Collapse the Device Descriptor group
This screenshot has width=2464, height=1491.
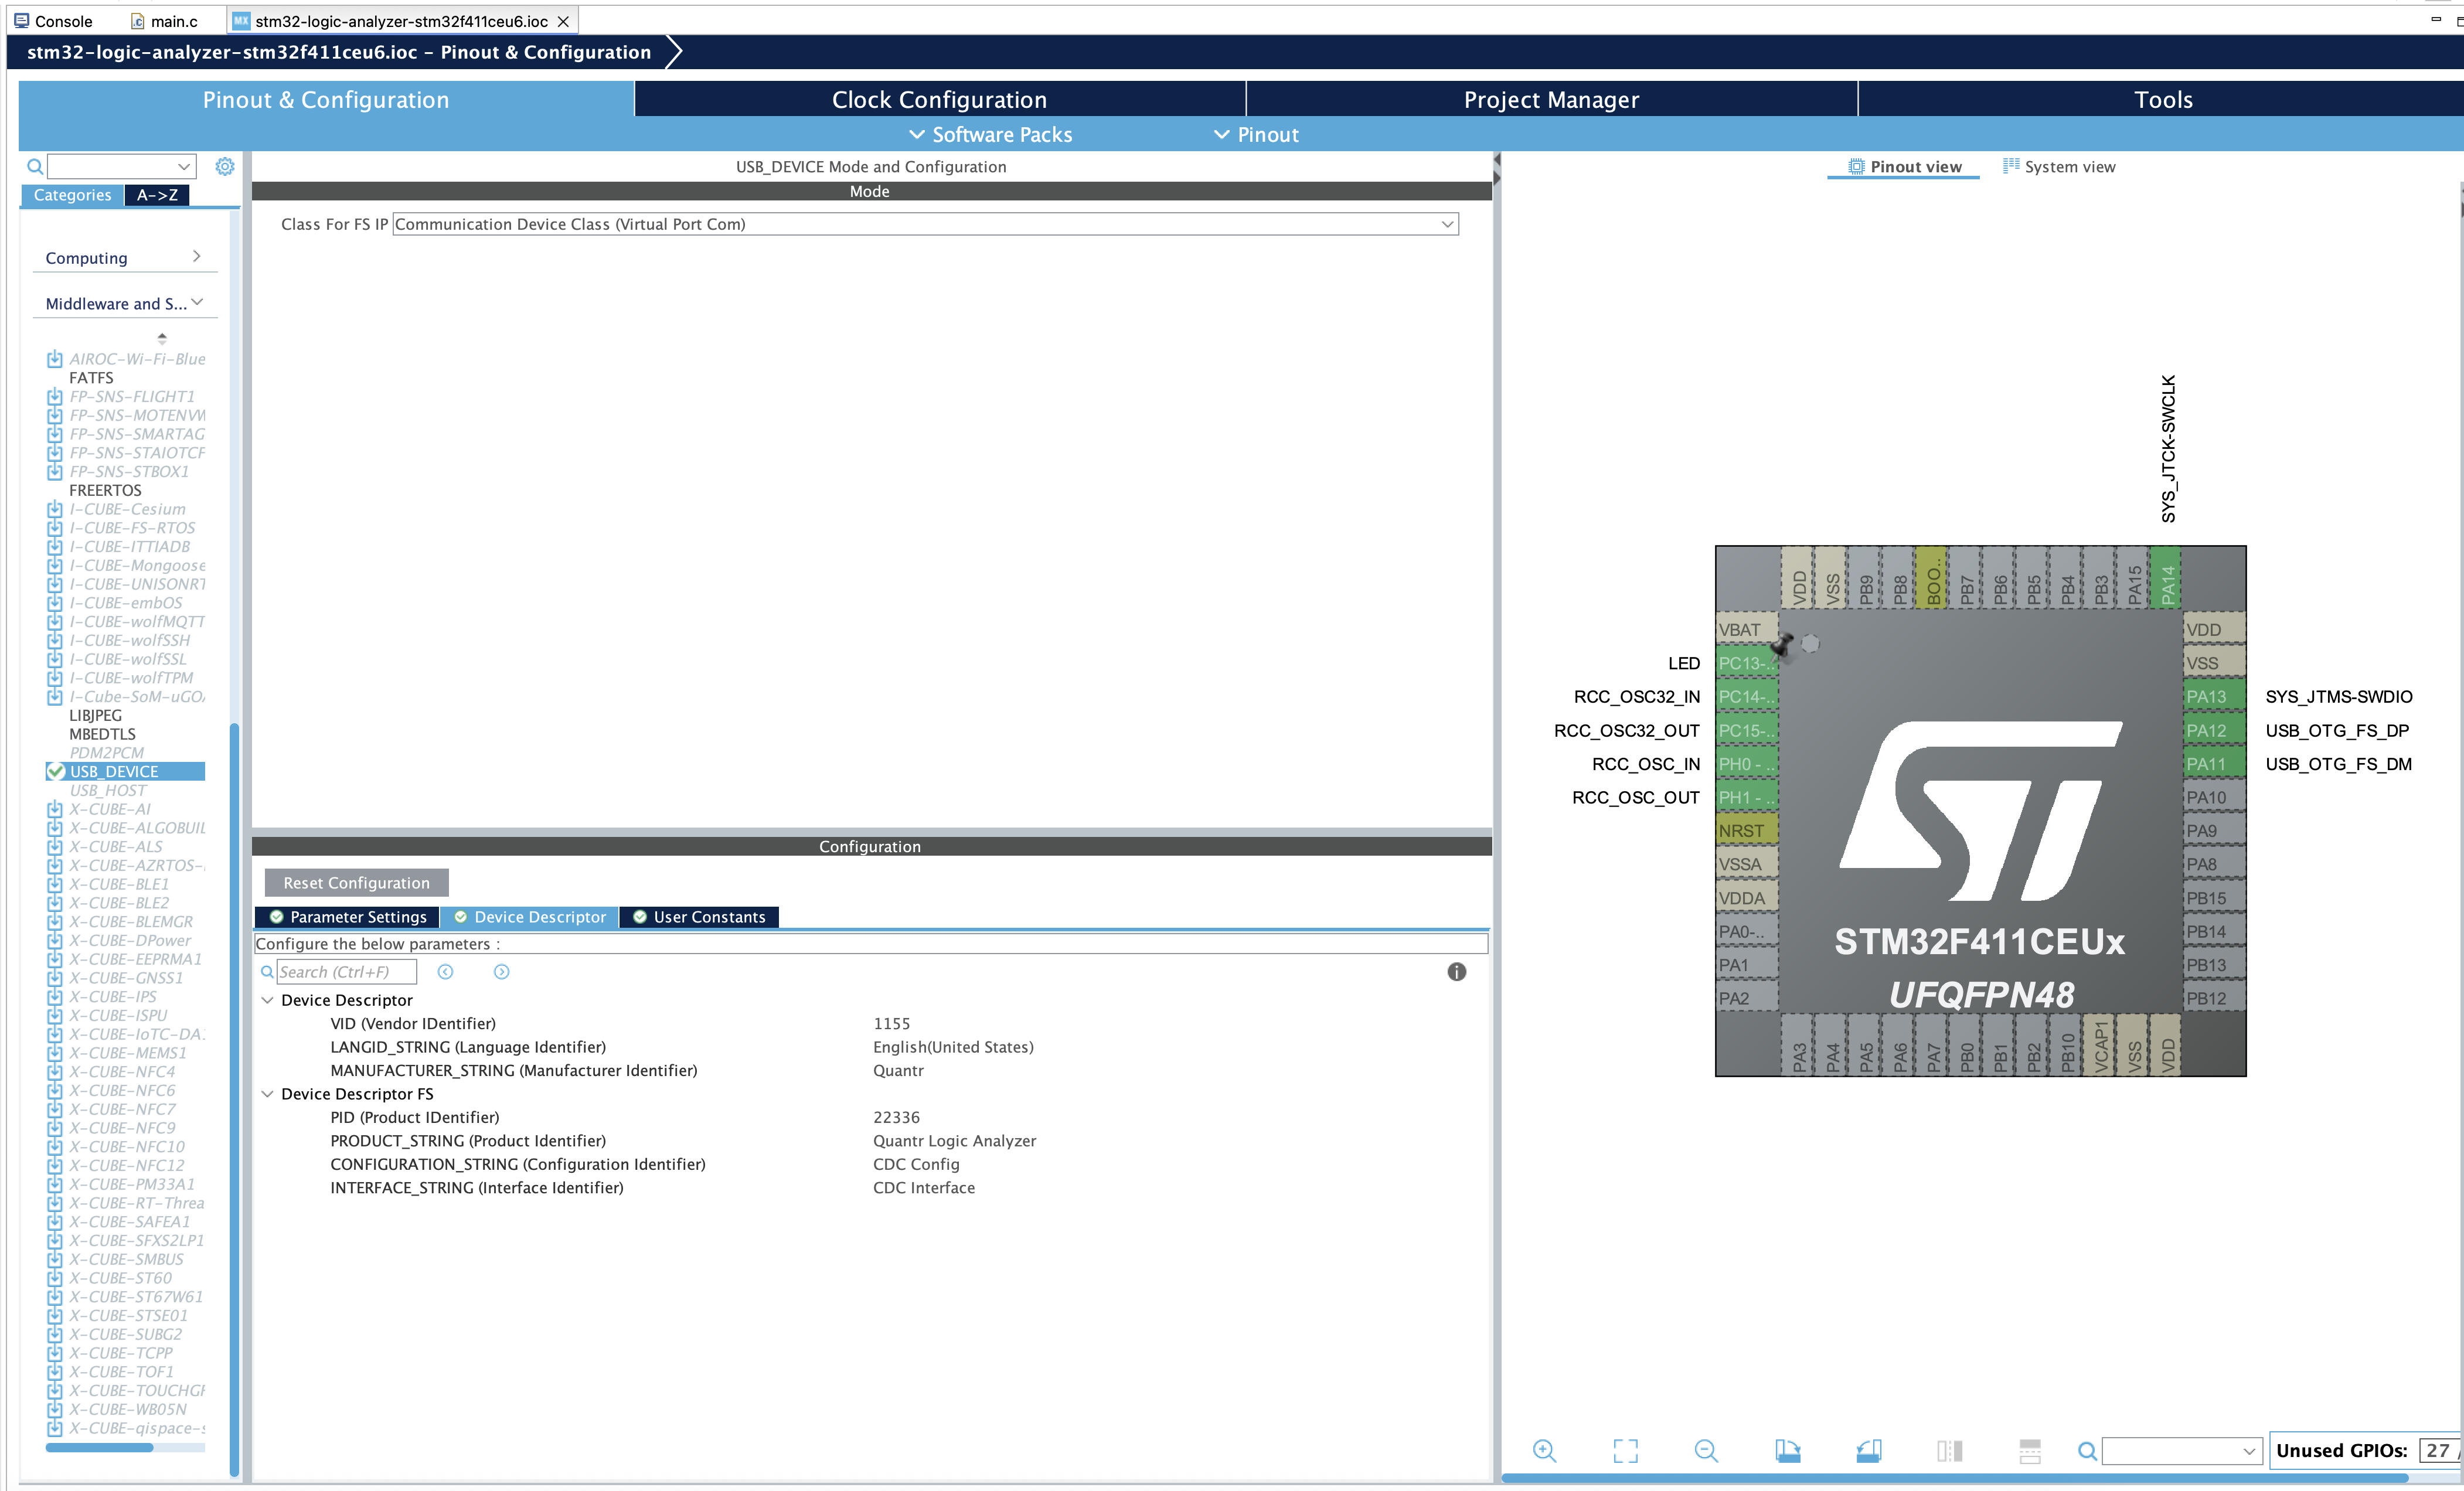(x=267, y=1000)
